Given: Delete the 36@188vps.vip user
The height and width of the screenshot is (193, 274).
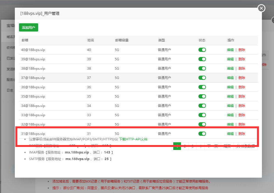Looking at the screenshot, I should click(x=242, y=87).
